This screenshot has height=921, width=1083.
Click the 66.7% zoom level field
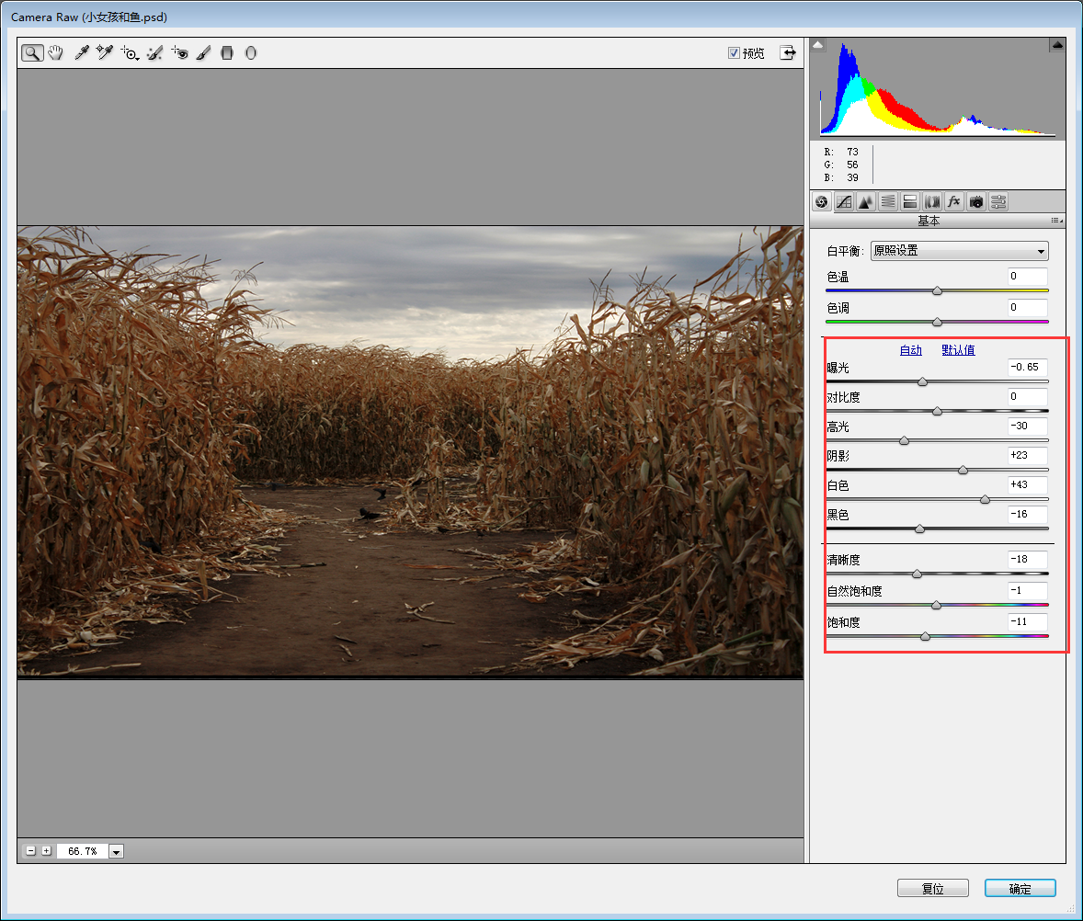pos(82,851)
